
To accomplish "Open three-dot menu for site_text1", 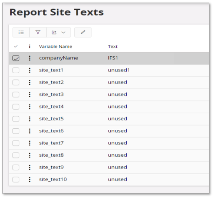I will click(30, 70).
